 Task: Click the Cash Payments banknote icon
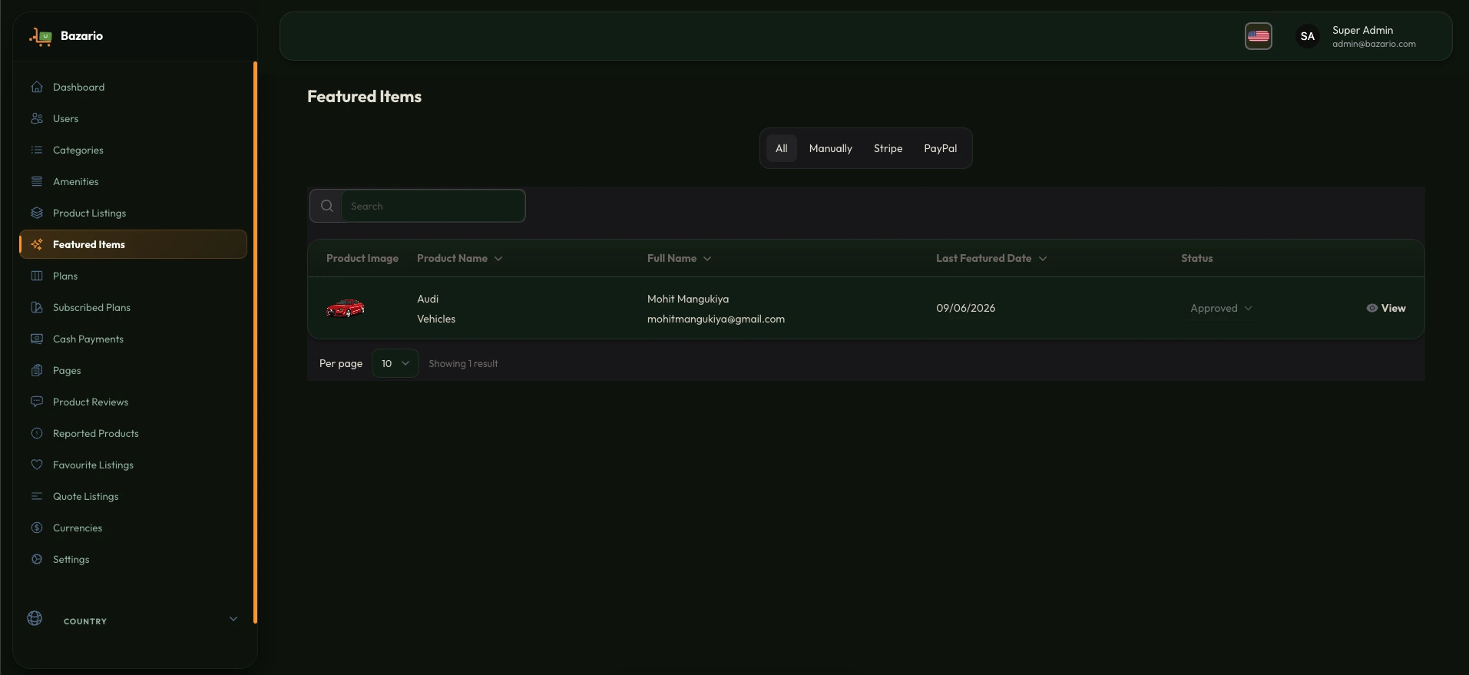coord(37,339)
